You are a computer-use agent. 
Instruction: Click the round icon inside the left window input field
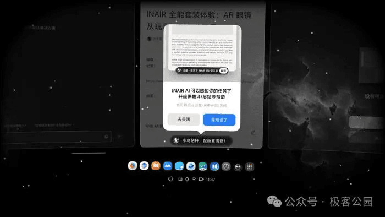coord(106,137)
